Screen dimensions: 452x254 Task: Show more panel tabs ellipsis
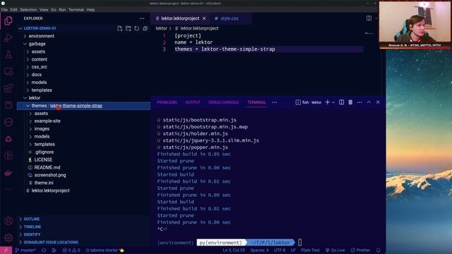(275, 102)
